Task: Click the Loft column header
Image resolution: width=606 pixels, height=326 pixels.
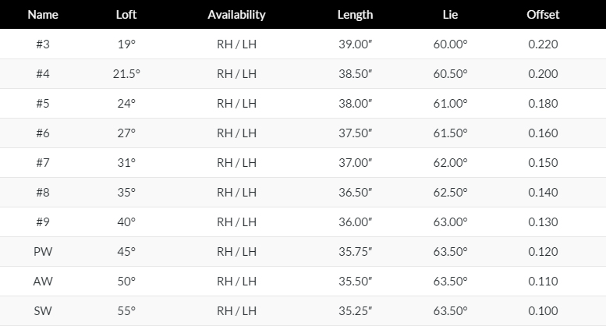Action: coord(126,15)
